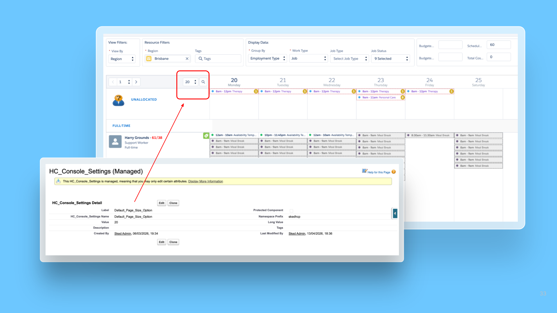Collapse the settings panel with the blue side arrow
The image size is (557, 313).
(x=395, y=213)
